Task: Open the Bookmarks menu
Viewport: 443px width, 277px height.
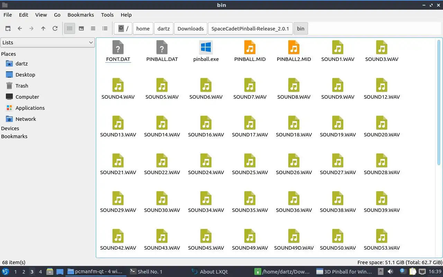Action: [81, 15]
